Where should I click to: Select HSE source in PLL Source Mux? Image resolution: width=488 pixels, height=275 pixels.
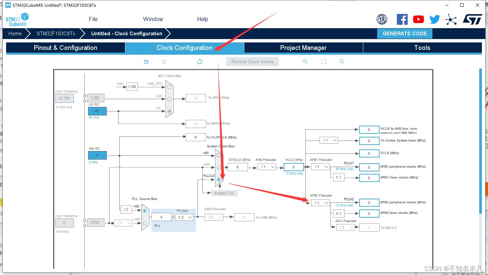145,223
